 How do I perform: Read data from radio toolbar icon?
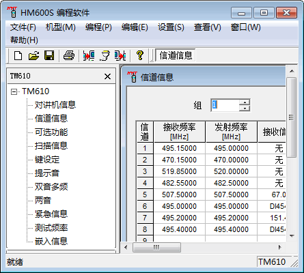pyautogui.click(x=89, y=55)
